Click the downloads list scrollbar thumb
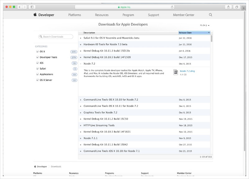Screen dimensions: 249x179 (212, 39)
